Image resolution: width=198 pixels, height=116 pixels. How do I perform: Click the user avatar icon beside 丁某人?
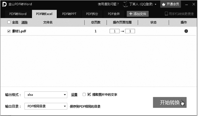(x=125, y=4)
